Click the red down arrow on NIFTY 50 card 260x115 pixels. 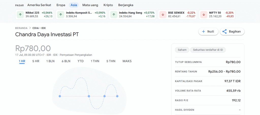coord(204,14)
